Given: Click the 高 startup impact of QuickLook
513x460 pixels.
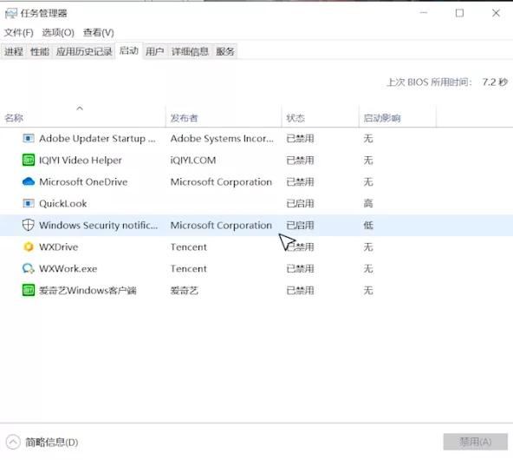Looking at the screenshot, I should (x=368, y=203).
